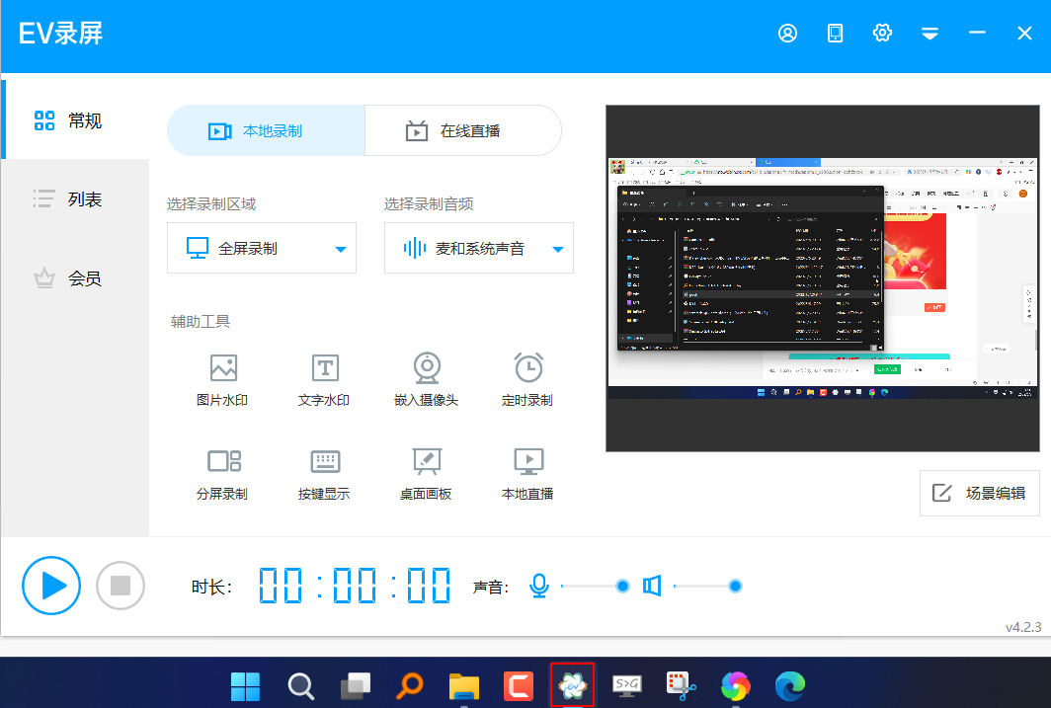
Task: Expand the 全屏录制 recording area dropdown
Action: coord(262,248)
